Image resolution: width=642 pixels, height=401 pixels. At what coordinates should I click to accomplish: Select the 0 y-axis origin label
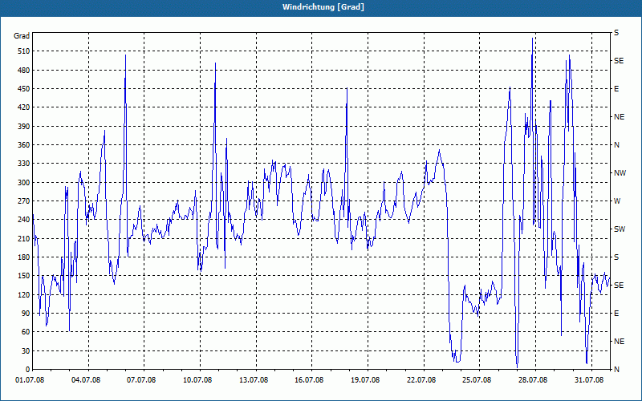click(x=27, y=370)
